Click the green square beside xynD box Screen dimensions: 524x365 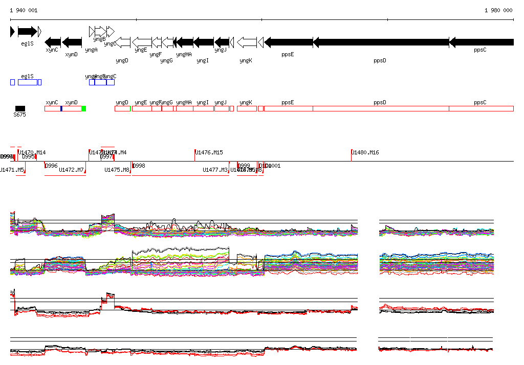point(84,108)
